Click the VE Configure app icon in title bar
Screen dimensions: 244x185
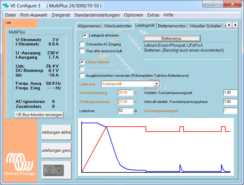click(x=6, y=5)
